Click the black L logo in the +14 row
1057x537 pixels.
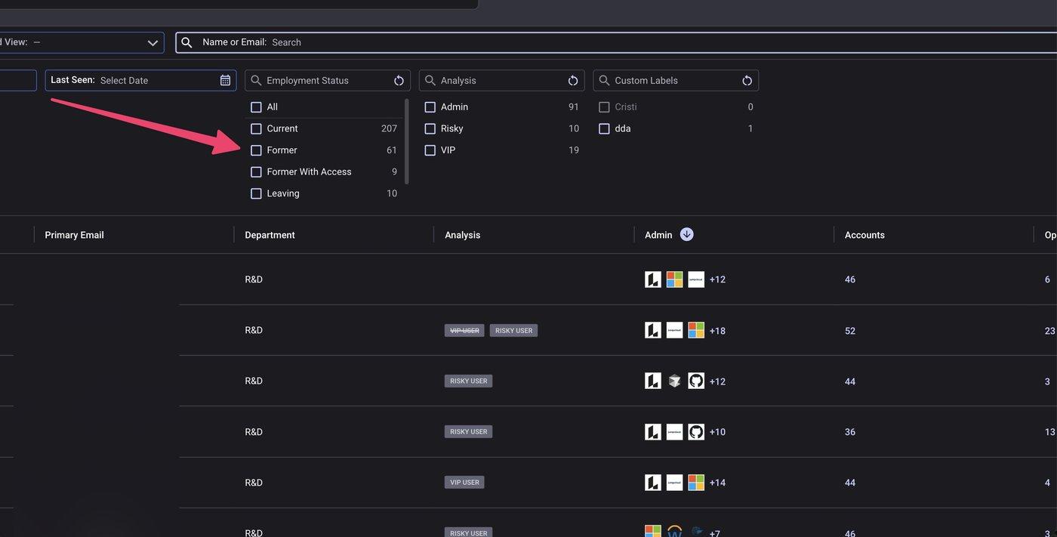653,482
